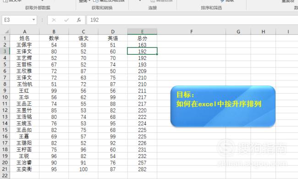Click the selected cell E3 with 192
This screenshot has height=179, width=298.
(x=142, y=51)
